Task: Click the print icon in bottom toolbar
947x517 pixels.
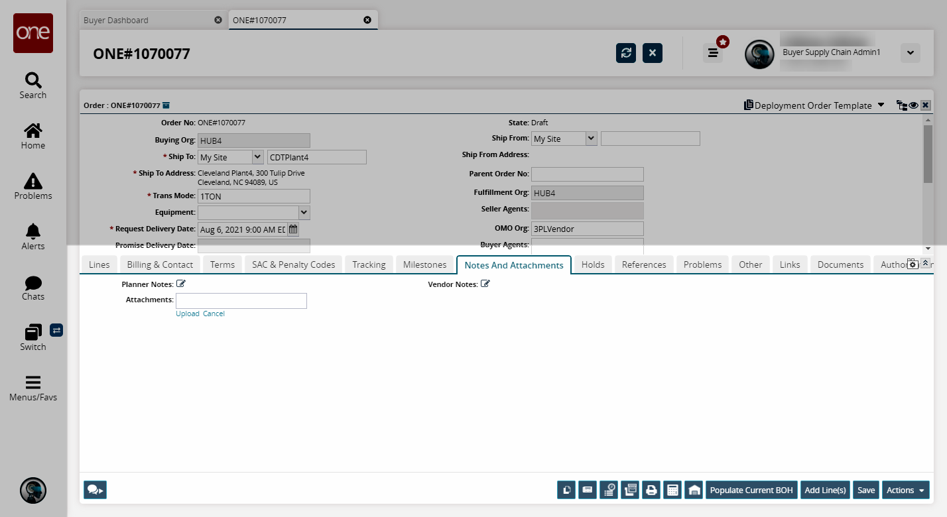Action: tap(651, 490)
